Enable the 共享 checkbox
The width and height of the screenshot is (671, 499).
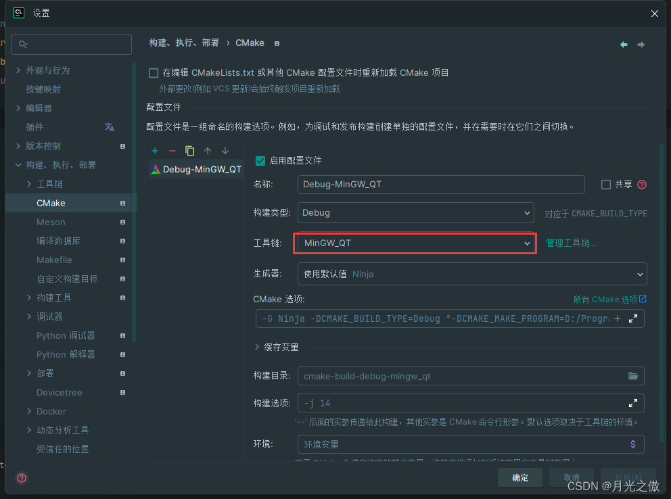605,184
